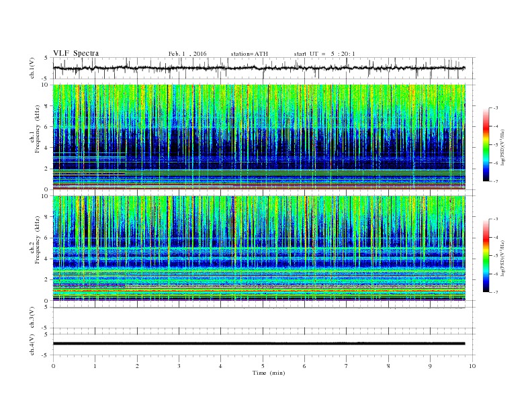Click the 7 tick label on time axis
This screenshot has width=532, height=411.
(x=347, y=366)
